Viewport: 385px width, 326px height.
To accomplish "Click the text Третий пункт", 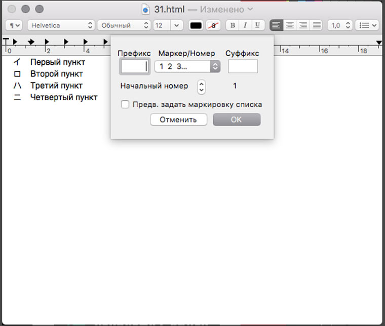I will (x=56, y=86).
